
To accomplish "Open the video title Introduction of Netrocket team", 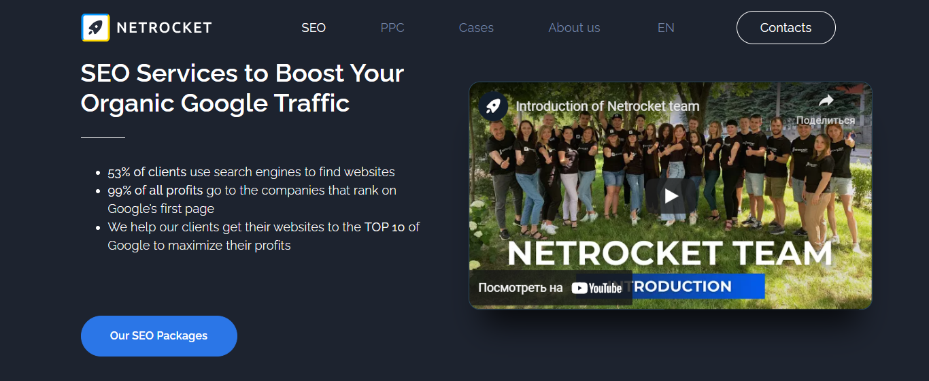I will click(607, 106).
